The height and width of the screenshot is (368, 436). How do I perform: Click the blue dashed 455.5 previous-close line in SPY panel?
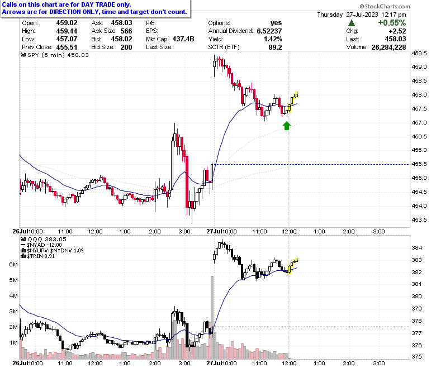311,164
